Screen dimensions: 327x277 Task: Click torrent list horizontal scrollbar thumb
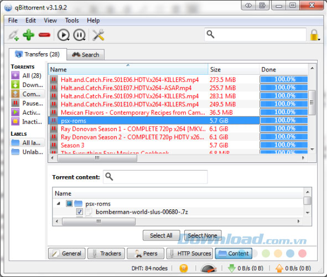tap(97, 158)
